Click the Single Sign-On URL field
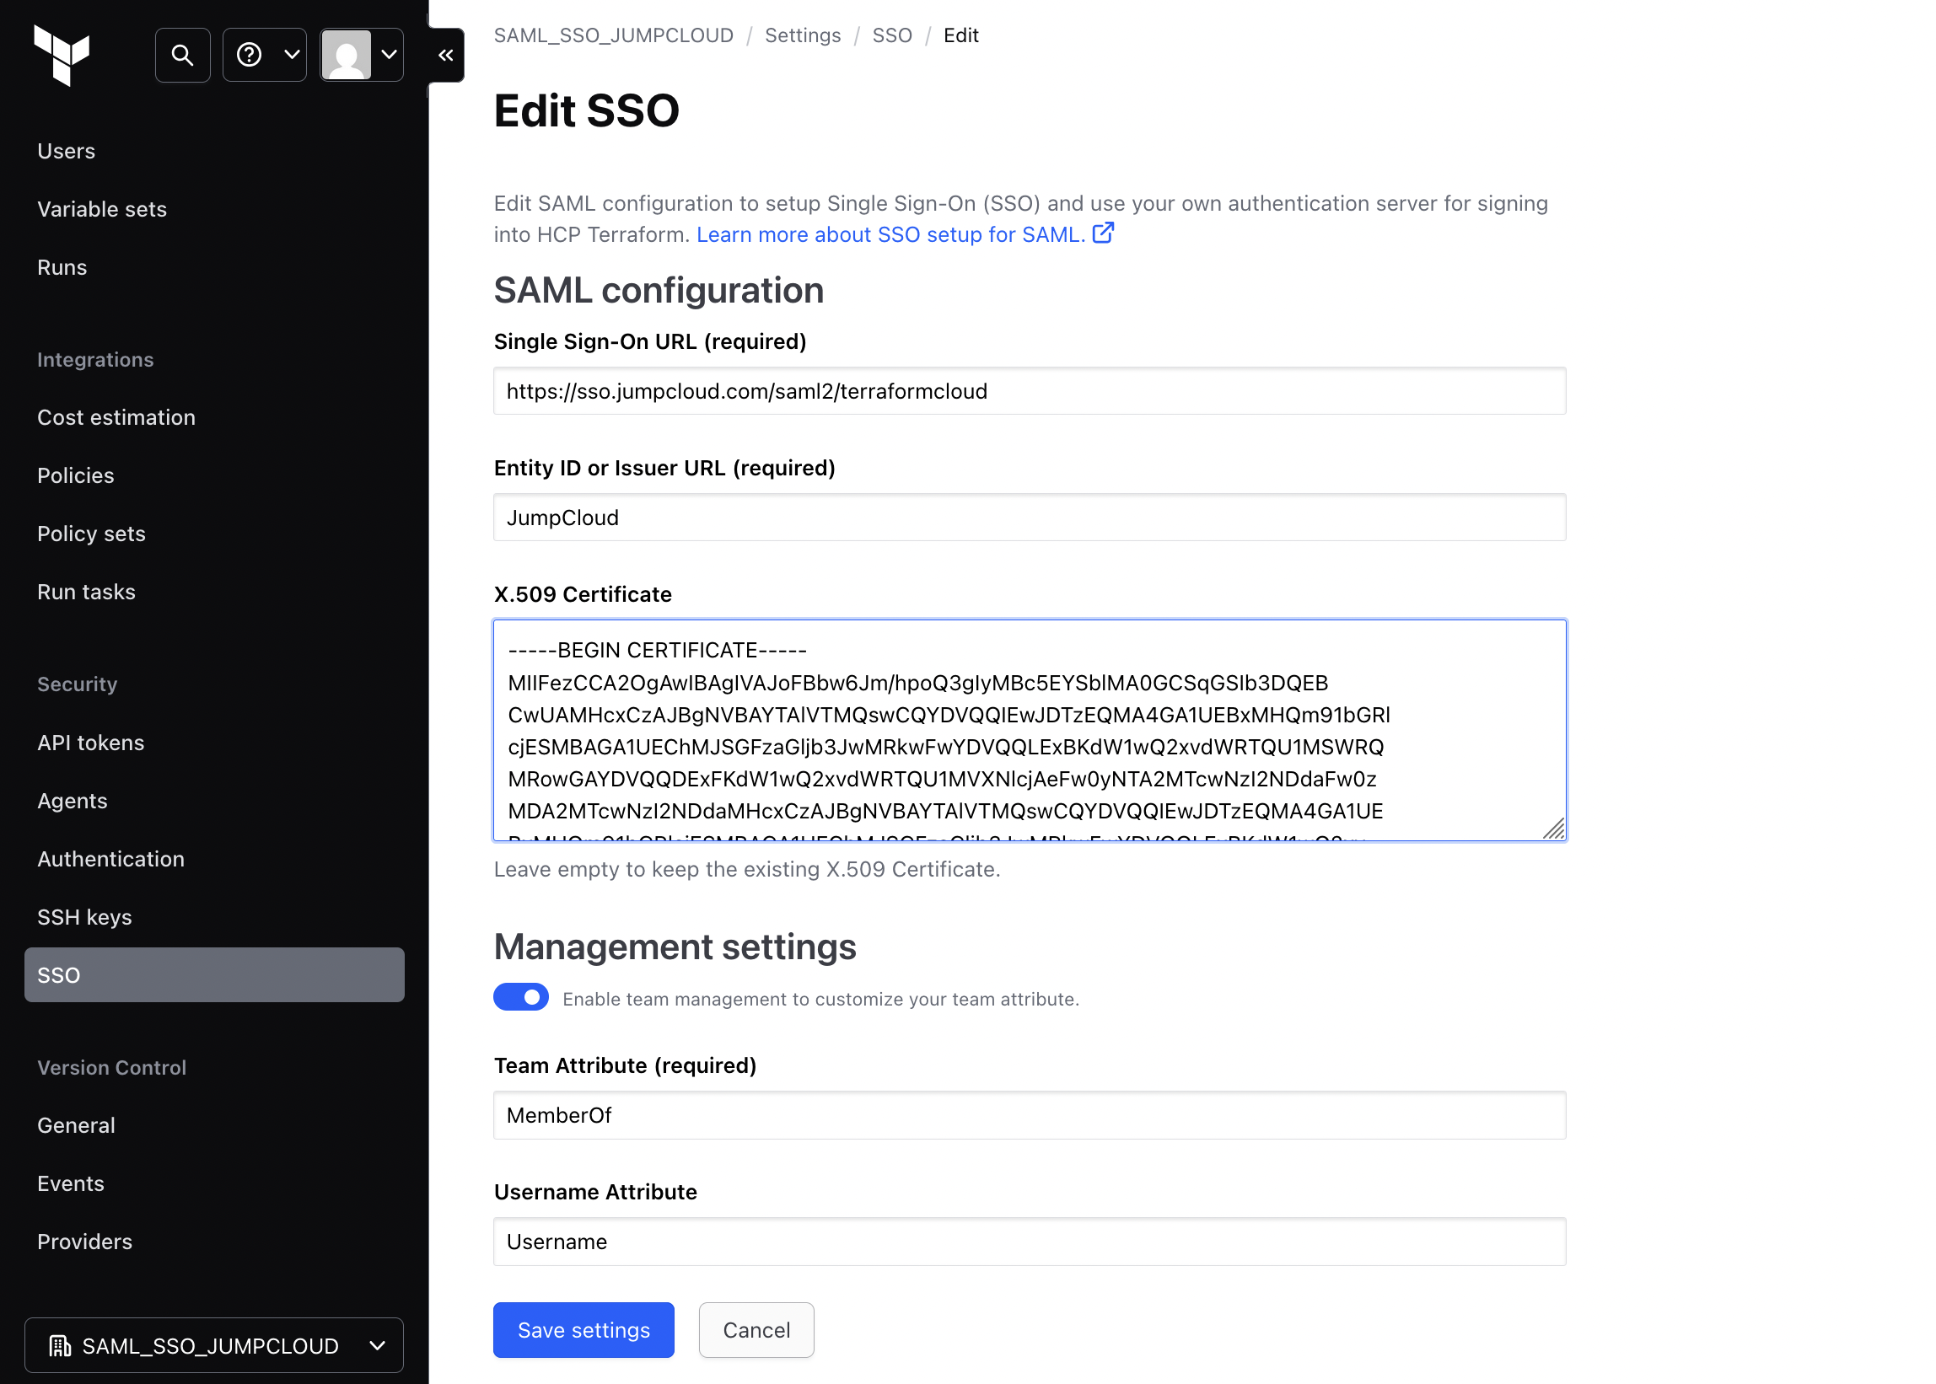Image resolution: width=1936 pixels, height=1384 pixels. click(1029, 391)
